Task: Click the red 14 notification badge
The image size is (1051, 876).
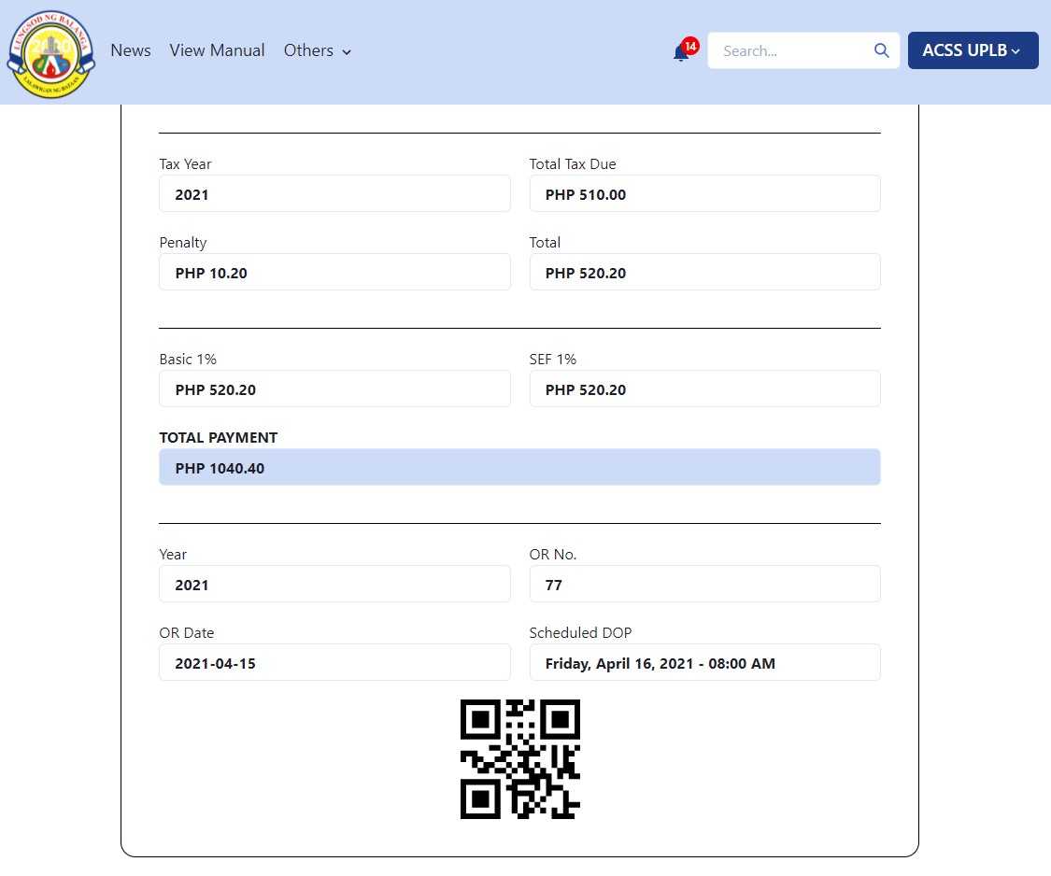Action: tap(690, 46)
